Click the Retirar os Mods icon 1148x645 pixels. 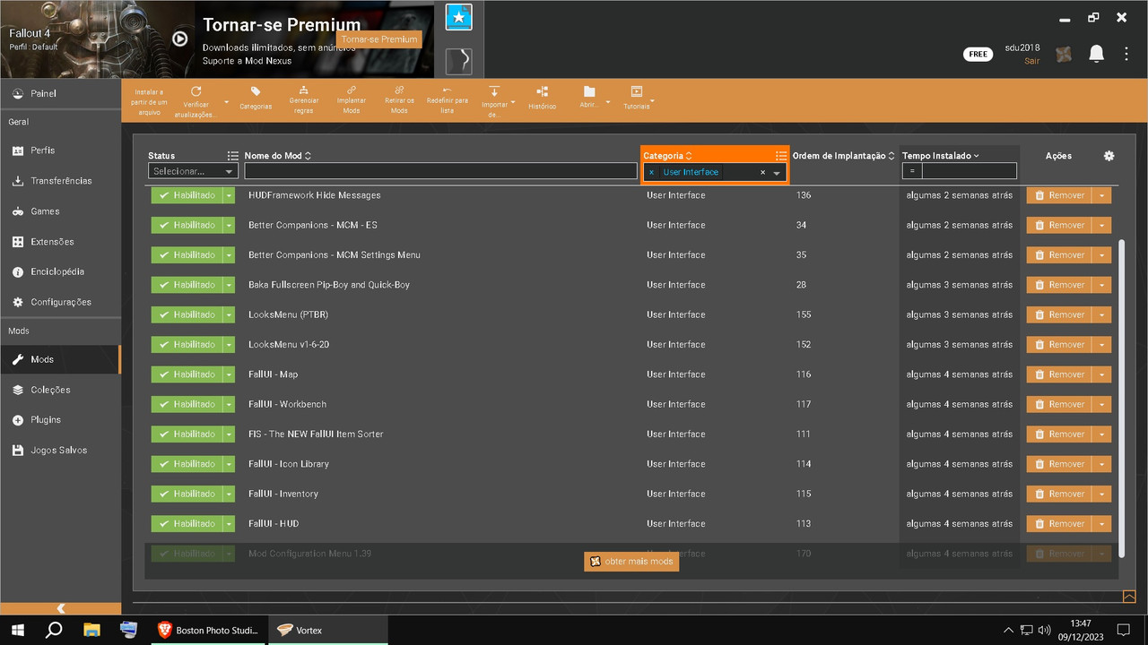[399, 90]
